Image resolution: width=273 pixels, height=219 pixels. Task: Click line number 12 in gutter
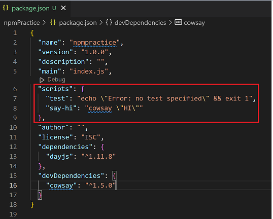[13, 147]
